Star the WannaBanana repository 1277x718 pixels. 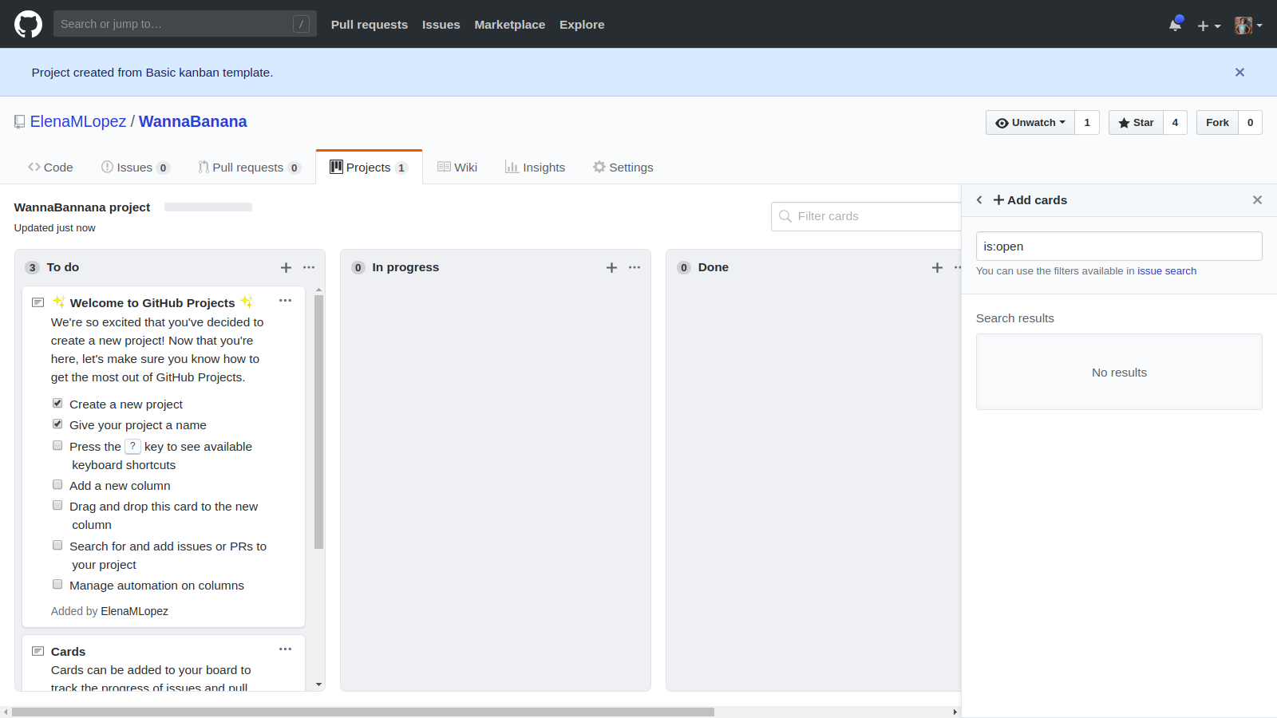(x=1136, y=123)
